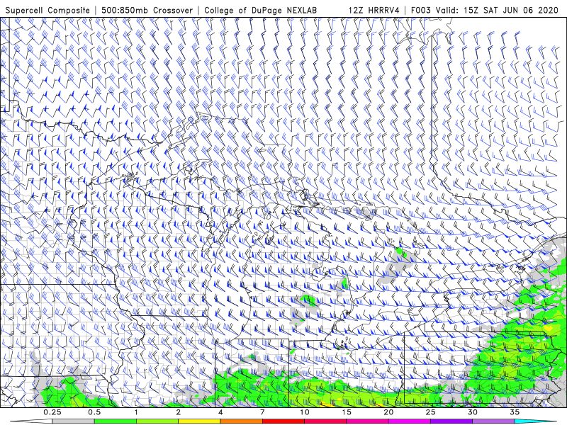The width and height of the screenshot is (567, 425).
Task: Click the violet 25–30 legend segment
Action: (451, 421)
